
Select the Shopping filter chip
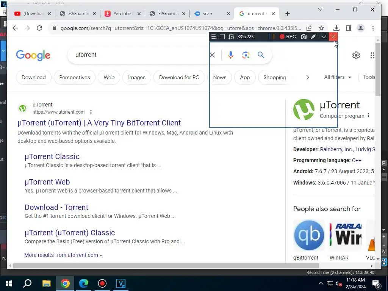point(275,77)
